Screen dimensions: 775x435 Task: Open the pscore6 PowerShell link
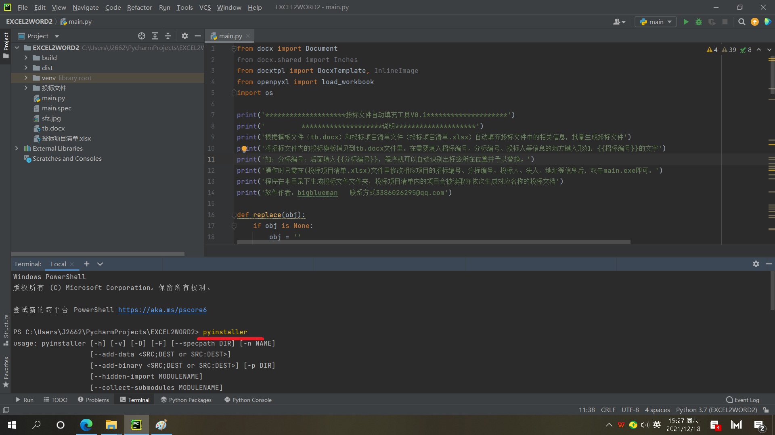162,310
